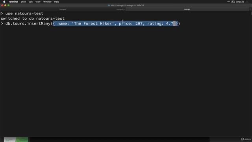The height and width of the screenshot is (142, 252).
Task: Click the video thumbnail at bottom left
Action: point(16,139)
